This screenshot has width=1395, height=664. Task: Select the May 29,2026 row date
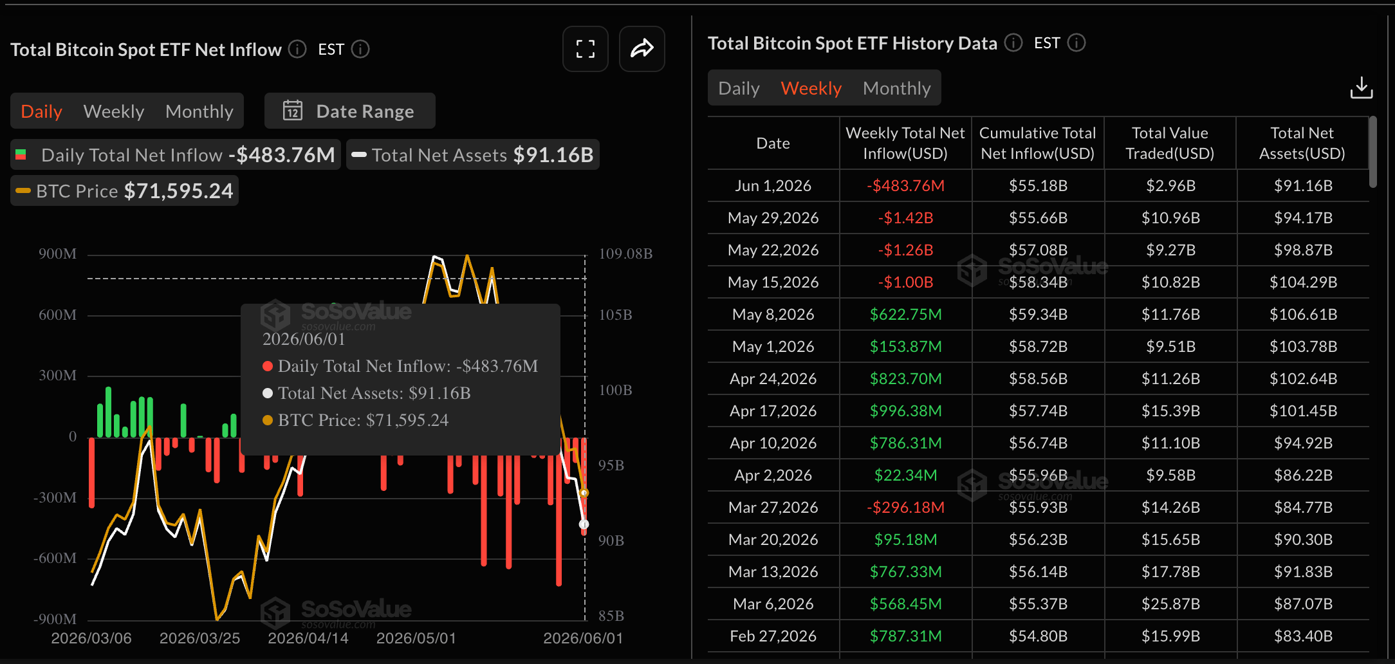(773, 218)
